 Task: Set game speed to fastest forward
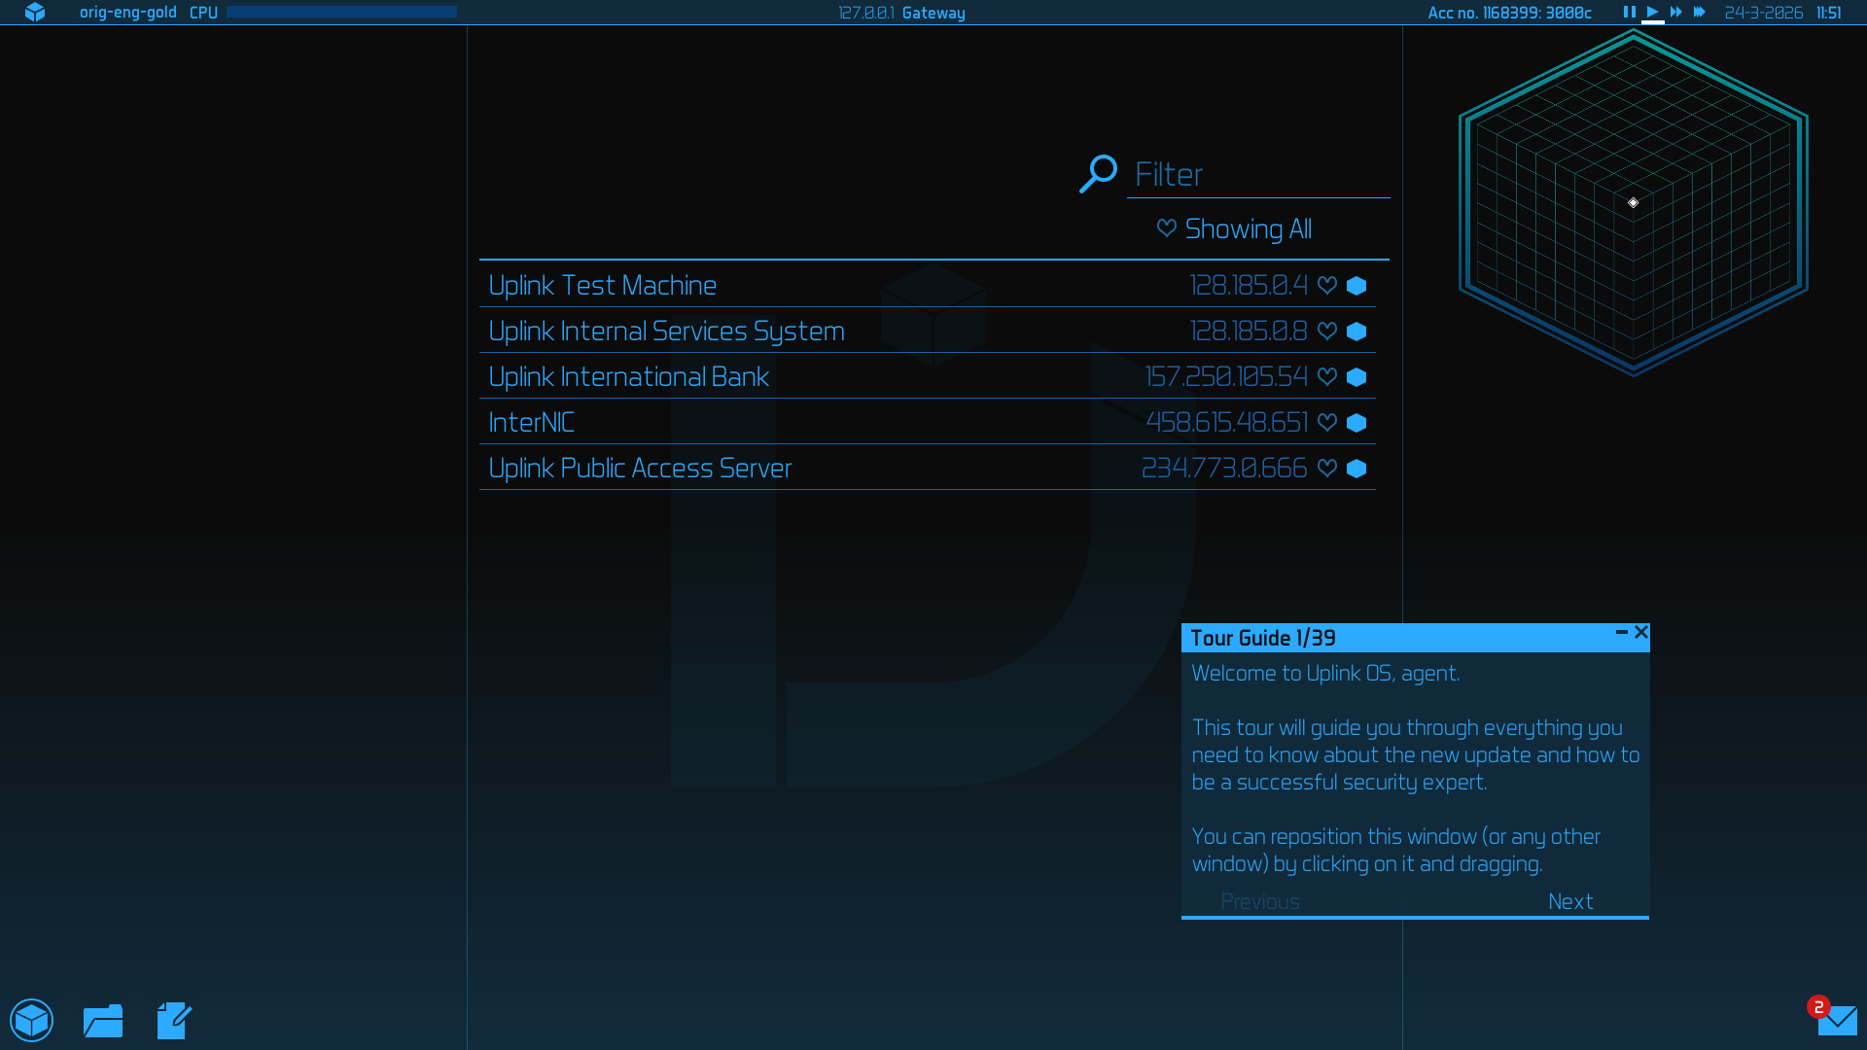pos(1699,13)
